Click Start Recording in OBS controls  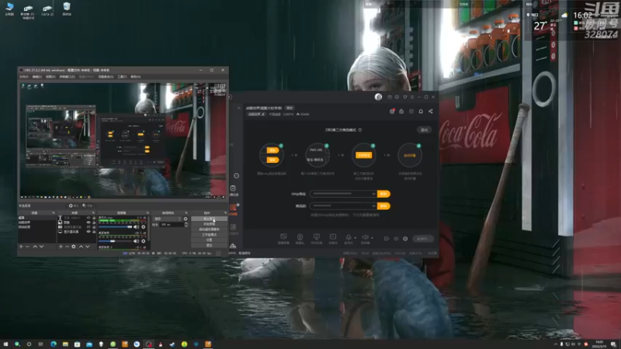click(209, 224)
